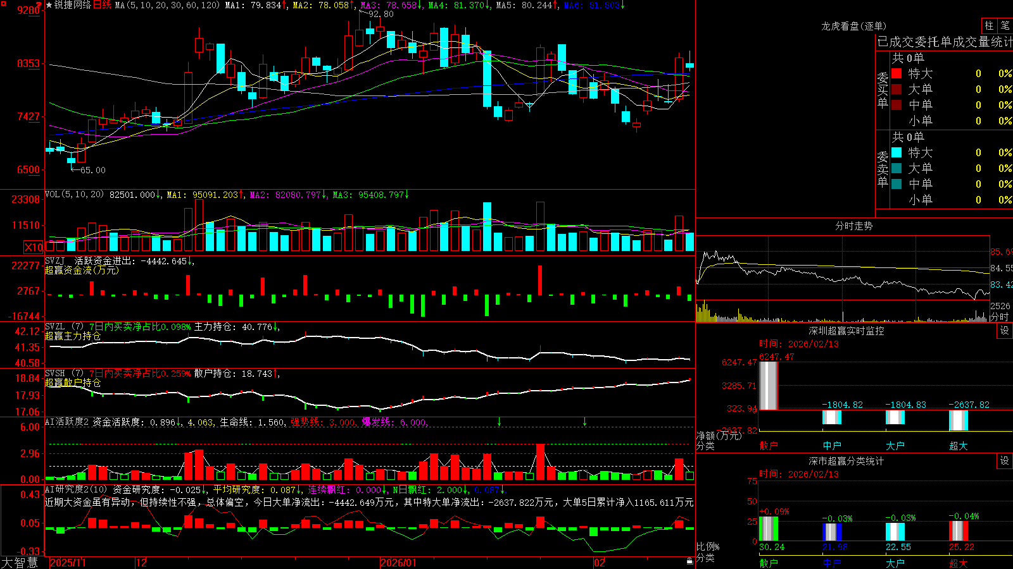Image resolution: width=1013 pixels, height=569 pixels.
Task: Click the SVZL (7) indicator name
Action: click(65, 327)
